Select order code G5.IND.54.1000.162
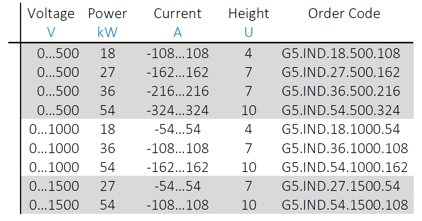The image size is (422, 221). pyautogui.click(x=345, y=167)
